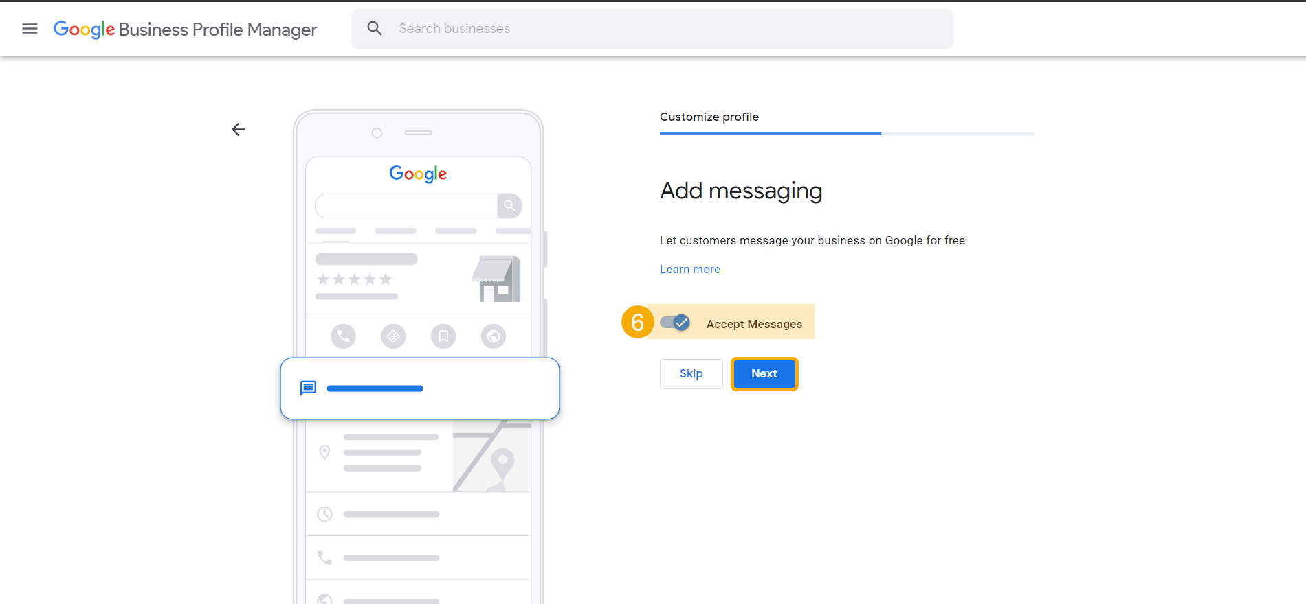Click the Google logo in phone mockup

(418, 174)
